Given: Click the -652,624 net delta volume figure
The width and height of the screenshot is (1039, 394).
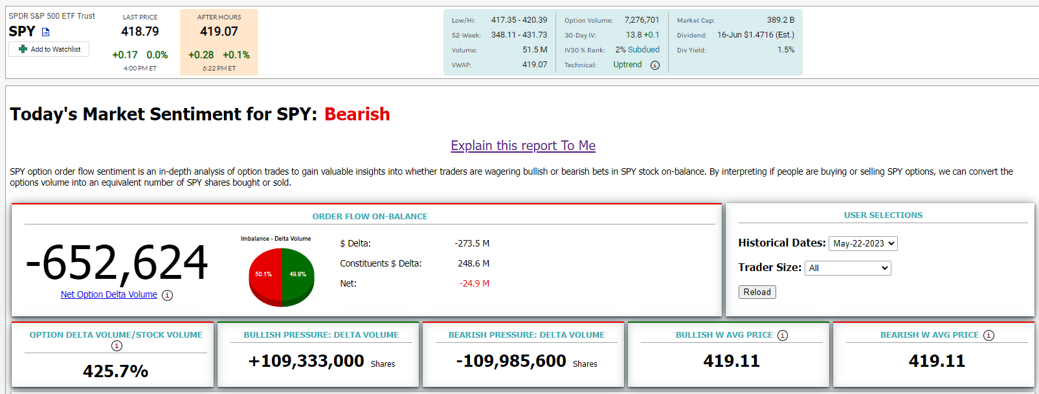Looking at the screenshot, I should pos(117,263).
